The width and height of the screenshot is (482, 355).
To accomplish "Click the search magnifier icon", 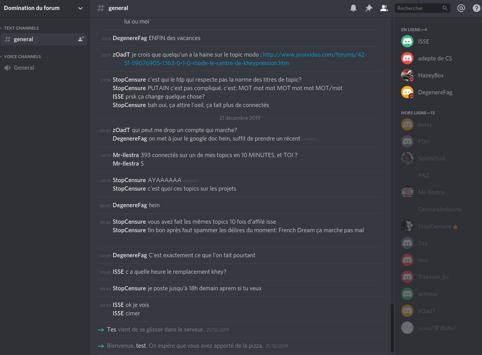I will pos(445,8).
